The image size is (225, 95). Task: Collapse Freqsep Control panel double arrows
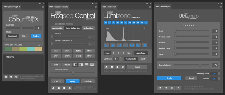click(x=93, y=3)
